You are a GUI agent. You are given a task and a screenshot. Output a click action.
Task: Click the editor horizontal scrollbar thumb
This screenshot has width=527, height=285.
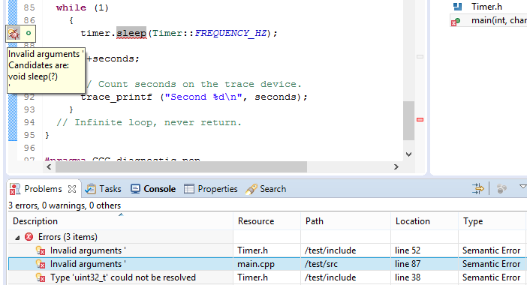pyautogui.click(x=181, y=166)
